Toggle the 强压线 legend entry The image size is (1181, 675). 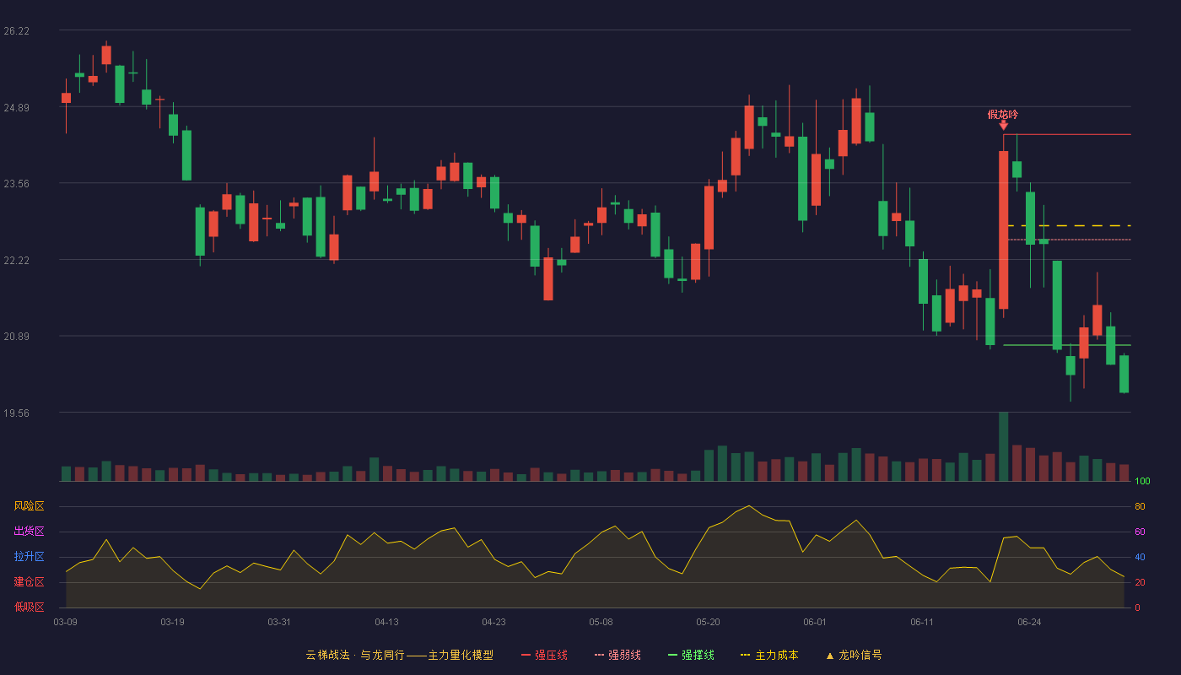click(544, 655)
